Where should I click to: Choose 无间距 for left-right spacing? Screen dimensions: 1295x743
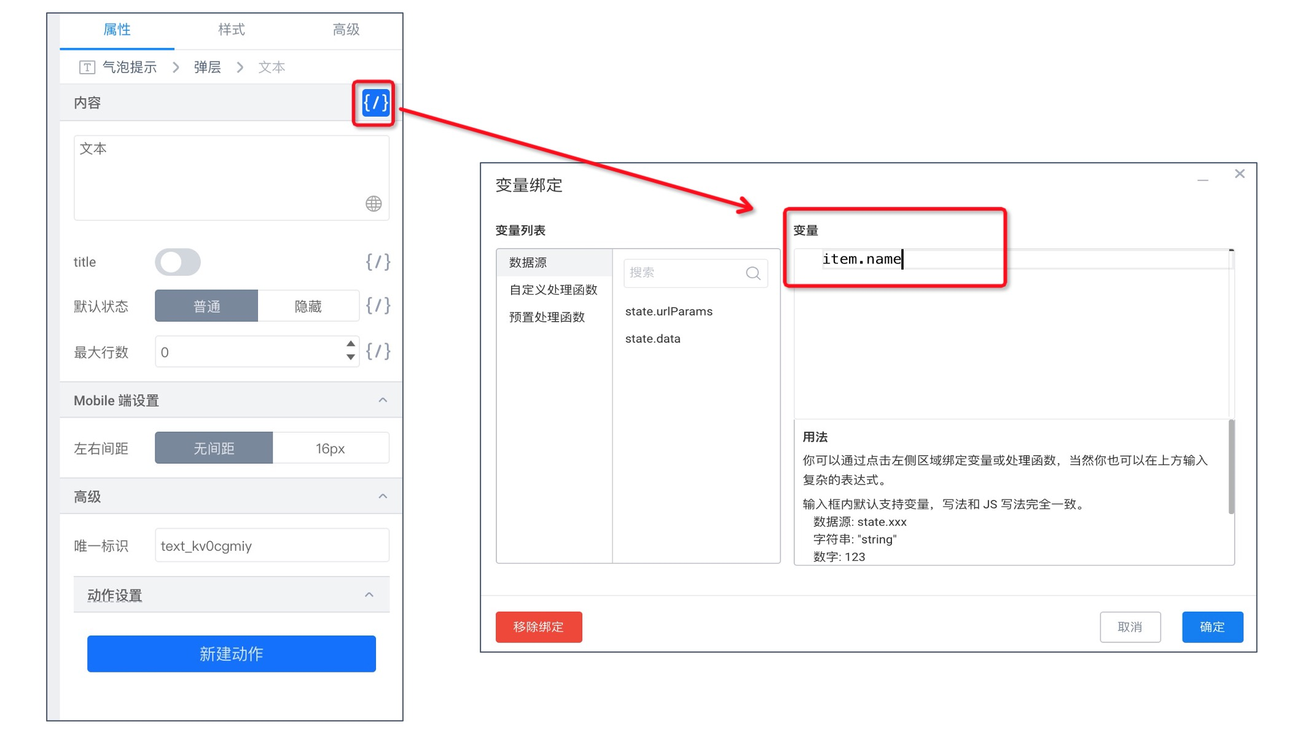coord(214,448)
